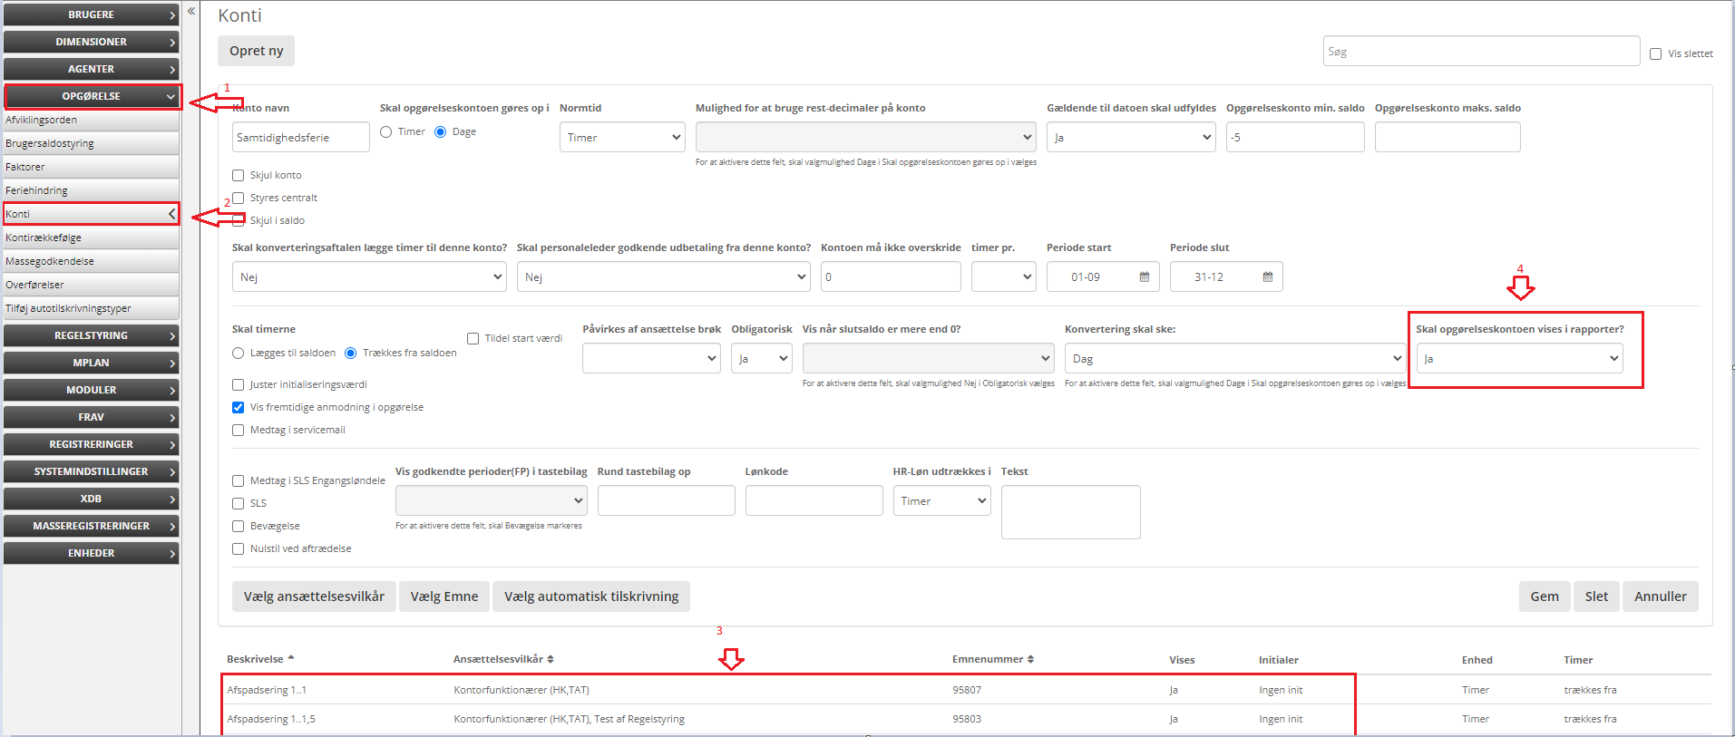Sort by Beskrivelse column arrow
1735x737 pixels.
291,658
